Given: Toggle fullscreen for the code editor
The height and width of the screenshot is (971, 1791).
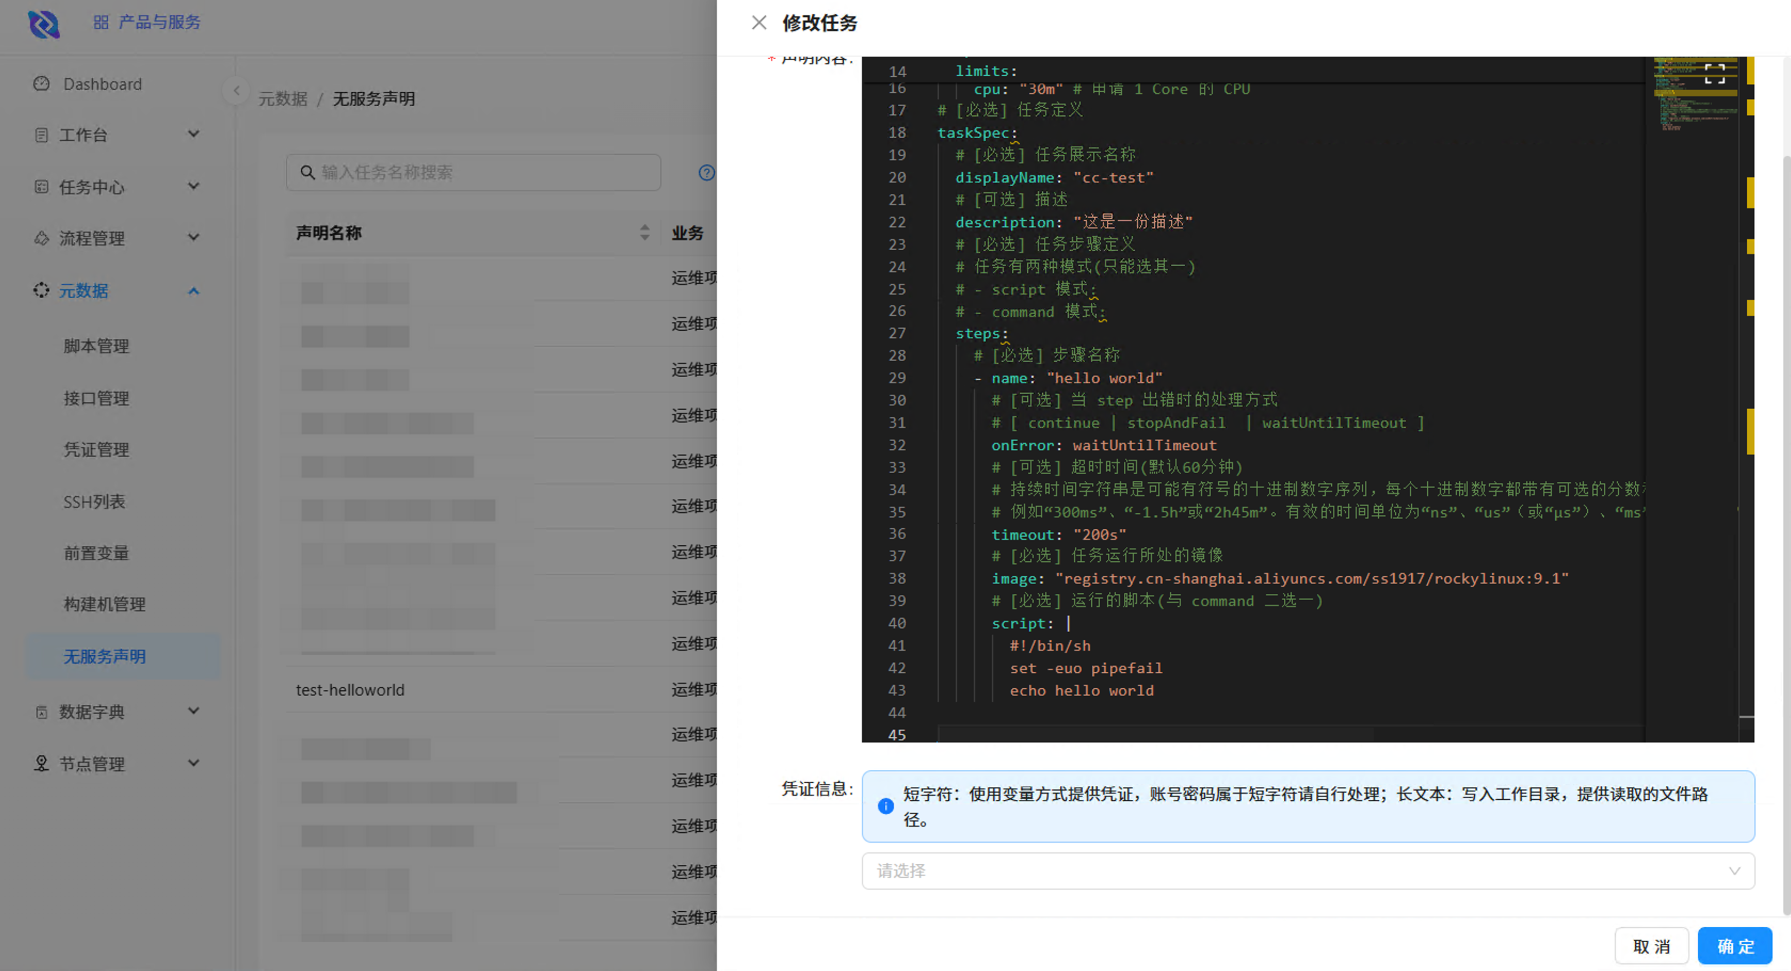Looking at the screenshot, I should pos(1715,74).
